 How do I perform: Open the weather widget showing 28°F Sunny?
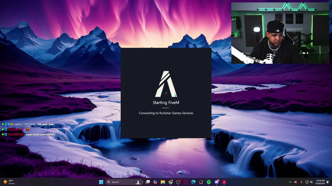(x=9, y=182)
